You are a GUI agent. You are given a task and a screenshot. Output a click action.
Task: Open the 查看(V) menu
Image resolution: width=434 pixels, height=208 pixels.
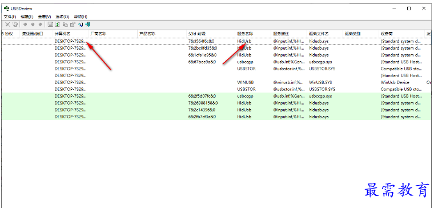45,17
